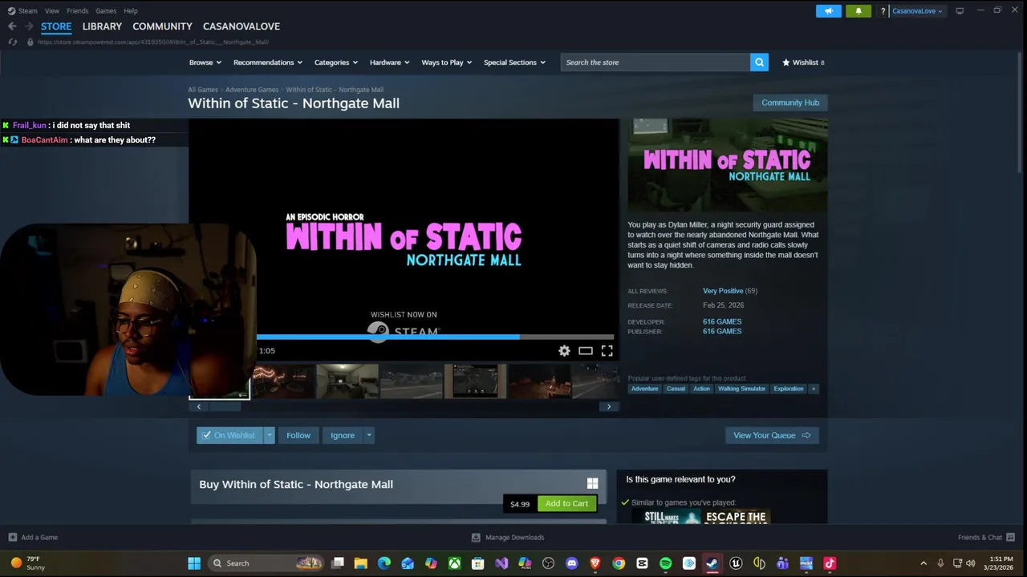Open the CASANOVALOVE profile tab
Viewport: 1027px width, 577px height.
click(242, 26)
